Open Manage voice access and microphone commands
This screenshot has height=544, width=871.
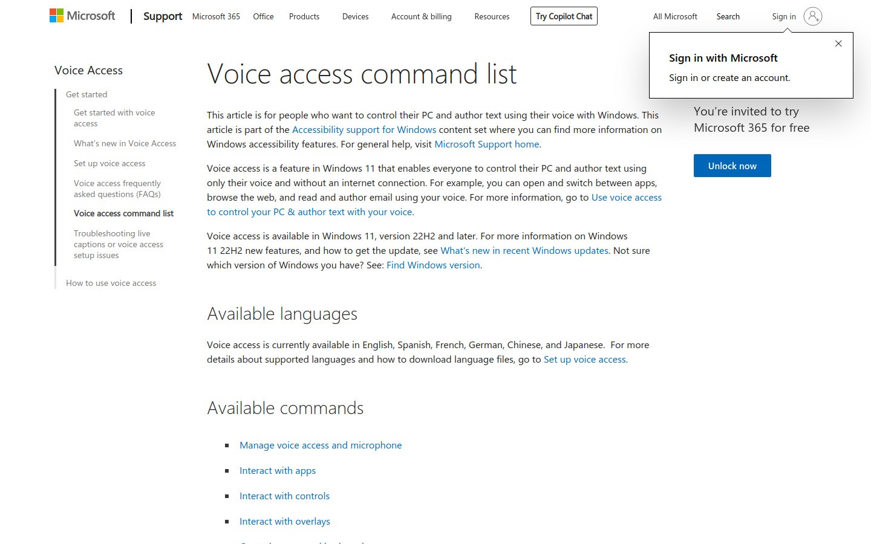[321, 445]
